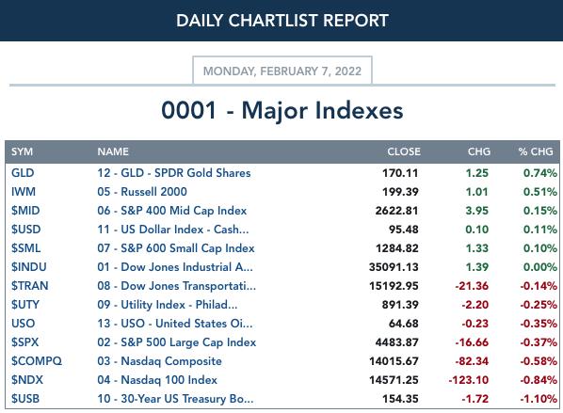Open the $SPX symbol link
The height and width of the screenshot is (413, 563).
[x=24, y=342]
